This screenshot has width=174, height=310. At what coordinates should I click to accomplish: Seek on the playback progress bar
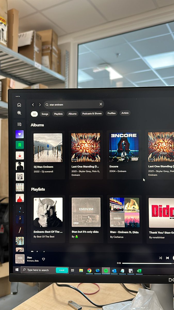(148, 263)
